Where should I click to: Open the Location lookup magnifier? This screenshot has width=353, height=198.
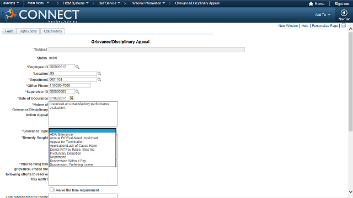(99, 73)
